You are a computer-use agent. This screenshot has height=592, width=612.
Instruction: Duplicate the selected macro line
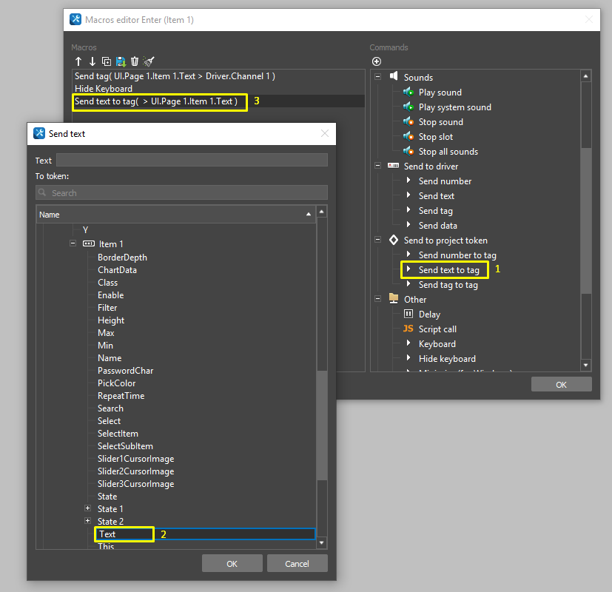pyautogui.click(x=105, y=61)
